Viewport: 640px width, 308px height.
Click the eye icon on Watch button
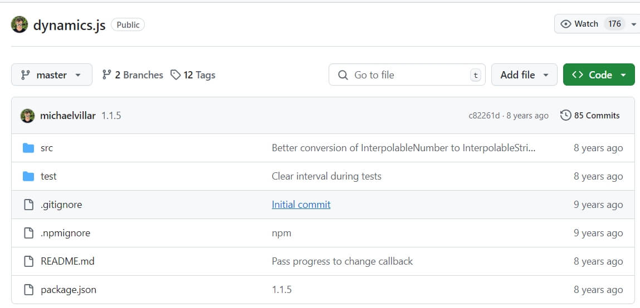[x=566, y=24]
